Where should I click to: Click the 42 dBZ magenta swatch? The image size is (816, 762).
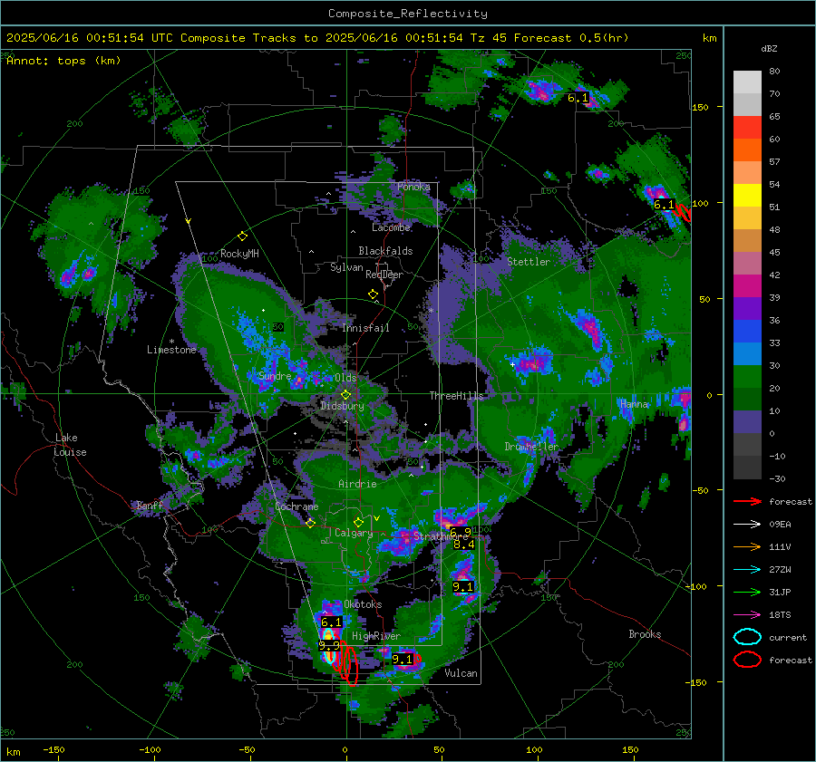click(747, 285)
